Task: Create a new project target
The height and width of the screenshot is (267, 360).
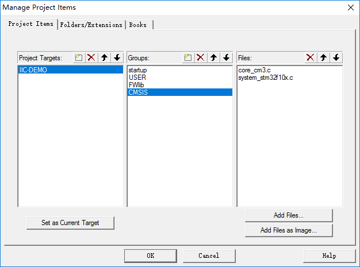Action: click(79, 57)
